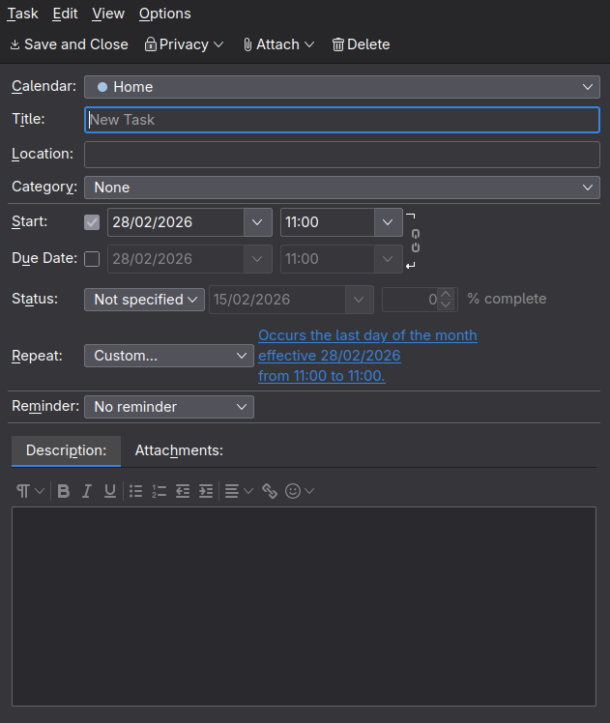Screen dimensions: 610x723
Task: Uncheck the Start date checkbox
Action: [x=92, y=222]
